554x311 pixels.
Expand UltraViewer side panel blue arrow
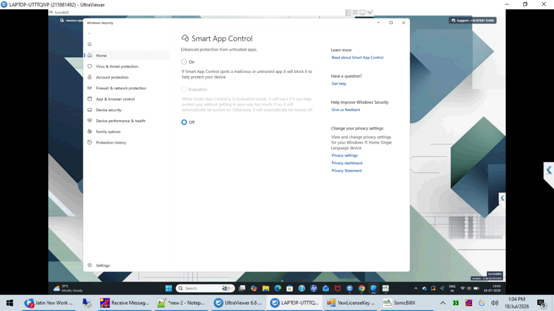549,170
